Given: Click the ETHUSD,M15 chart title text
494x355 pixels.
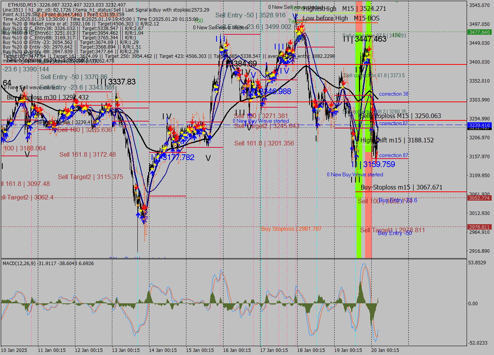Looking at the screenshot, I should click(x=22, y=4).
